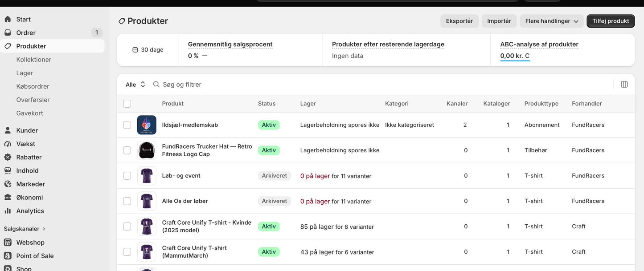Click the Vækst growth icon
Screen dimensions: 644x271
tap(8, 144)
